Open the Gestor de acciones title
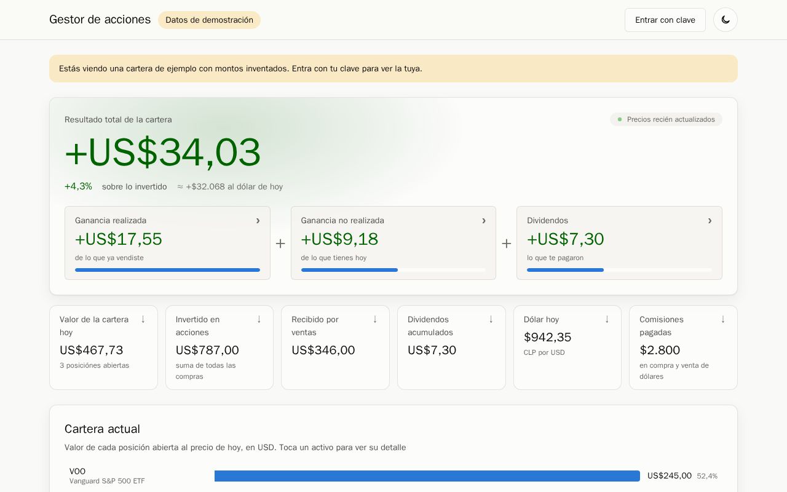 pyautogui.click(x=100, y=20)
